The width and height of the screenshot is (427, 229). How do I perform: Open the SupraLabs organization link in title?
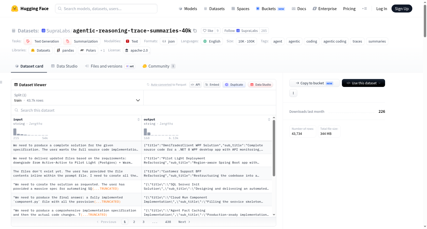click(58, 31)
